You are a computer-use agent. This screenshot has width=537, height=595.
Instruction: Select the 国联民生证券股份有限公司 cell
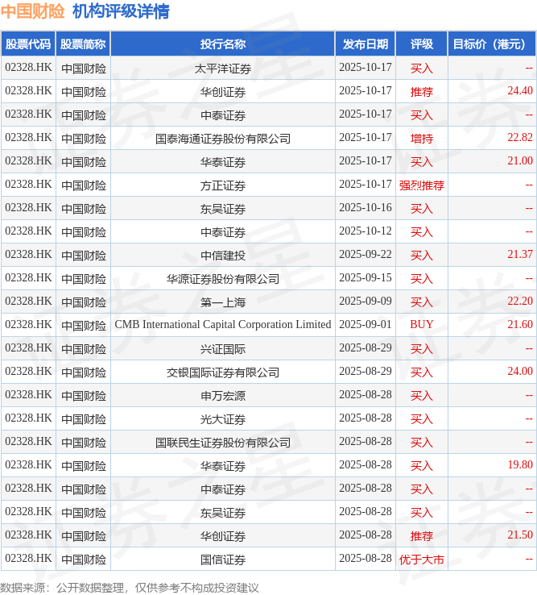223,443
